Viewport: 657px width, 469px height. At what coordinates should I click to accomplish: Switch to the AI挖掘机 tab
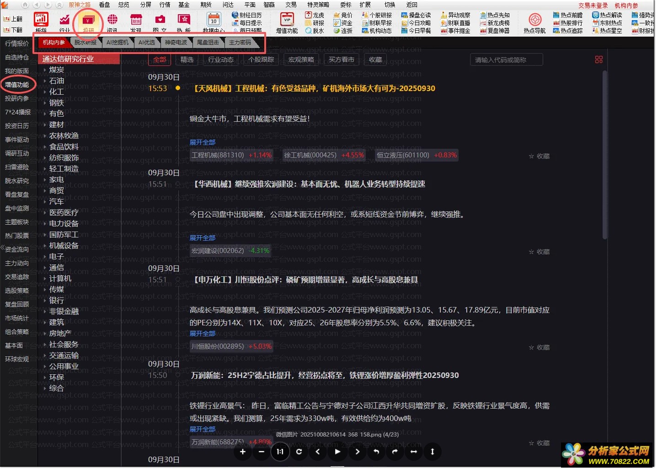point(118,43)
